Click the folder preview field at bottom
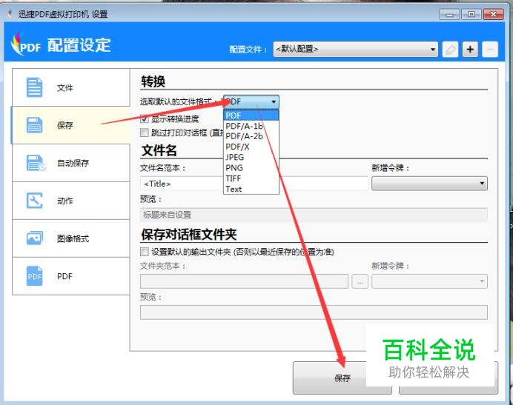 (314, 312)
